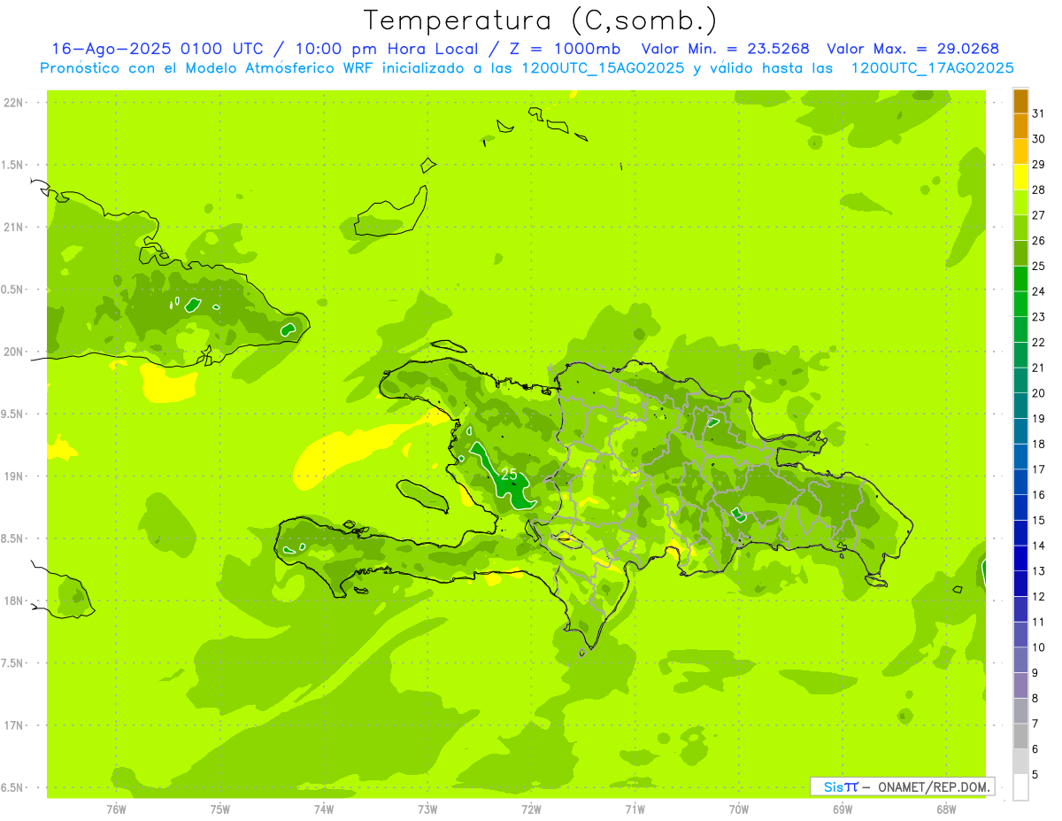
Task: Click '1200UTC_17AGO2025' valid-until time text
Action: tap(932, 68)
